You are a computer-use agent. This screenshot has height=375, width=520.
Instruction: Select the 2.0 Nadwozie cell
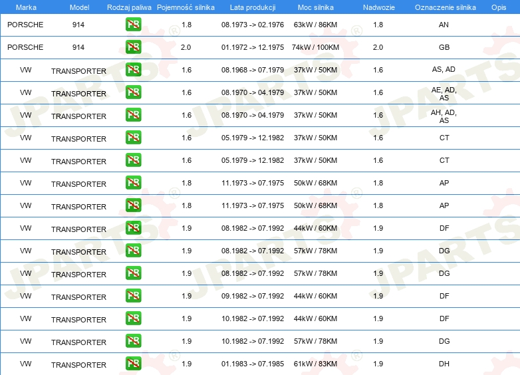(x=378, y=47)
